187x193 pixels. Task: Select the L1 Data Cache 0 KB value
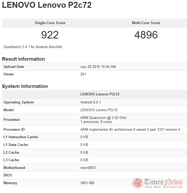pos(84,145)
